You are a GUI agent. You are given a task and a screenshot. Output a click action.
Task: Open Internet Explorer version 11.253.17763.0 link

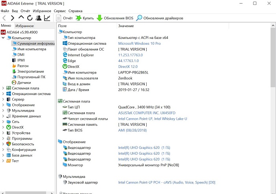(x=131, y=55)
